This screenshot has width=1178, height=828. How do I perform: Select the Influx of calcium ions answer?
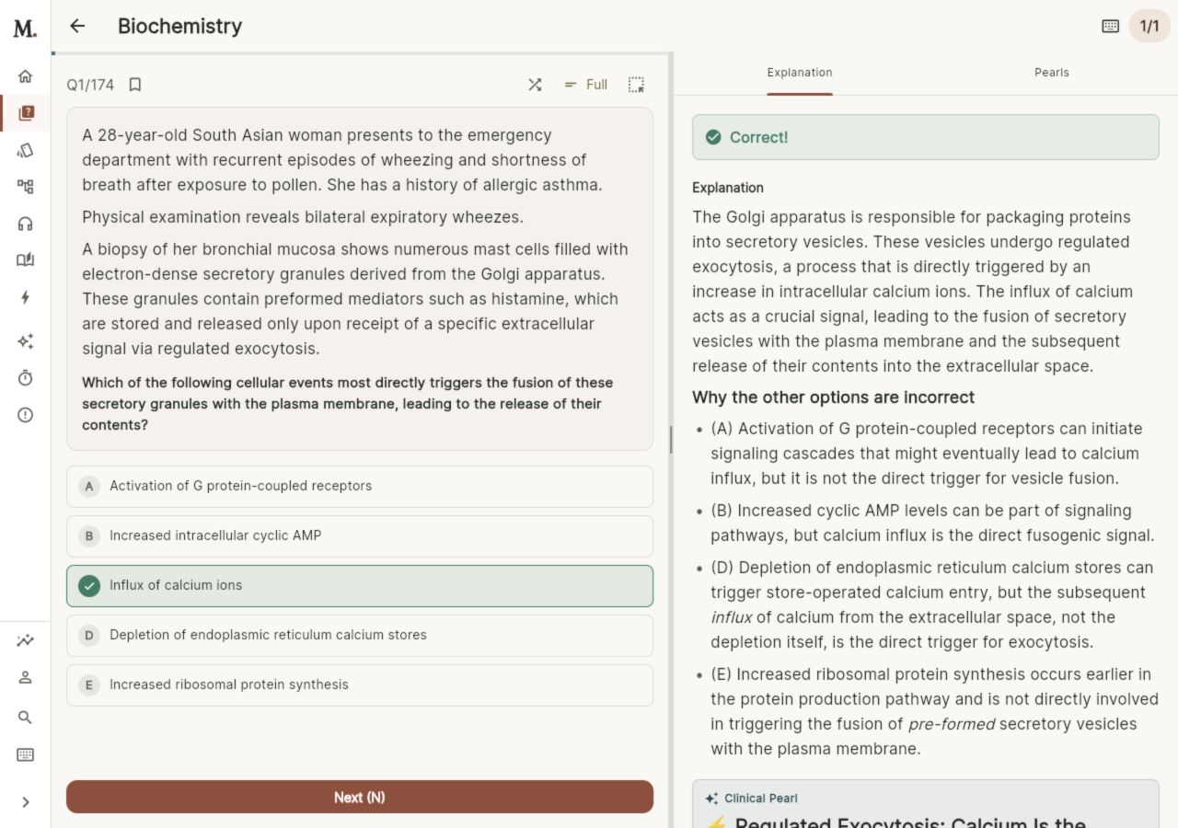(x=360, y=585)
